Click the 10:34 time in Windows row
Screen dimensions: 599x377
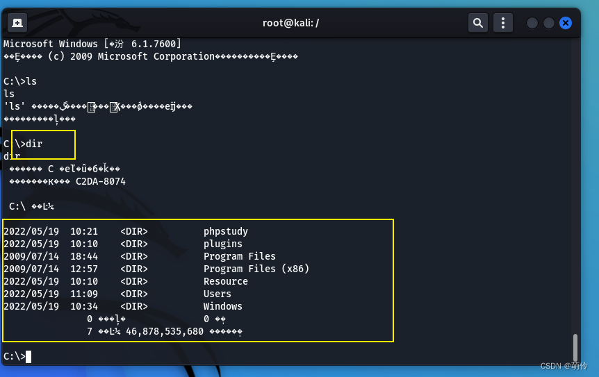click(84, 306)
